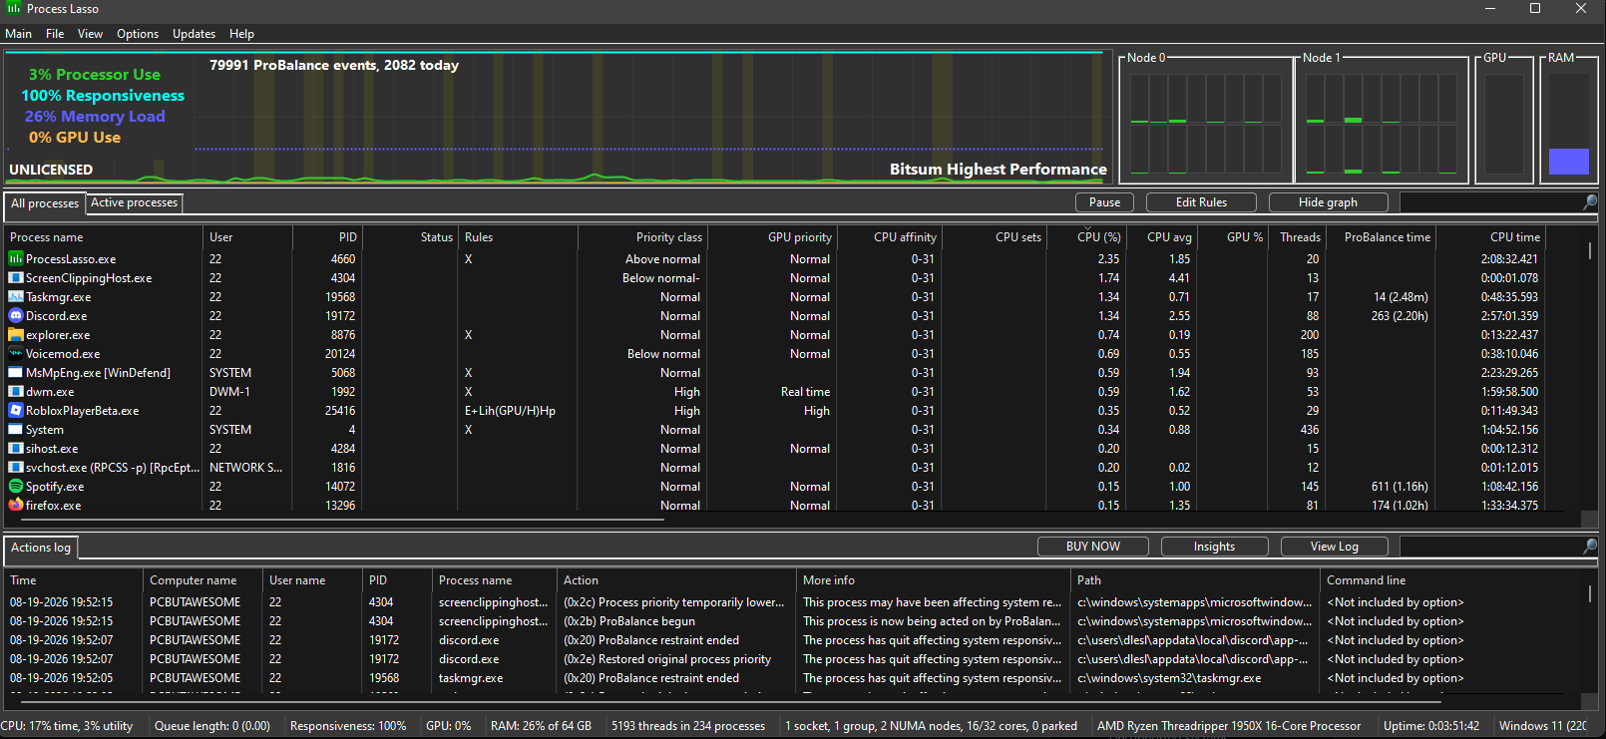
Task: Click the BUY NOW button
Action: [1093, 547]
